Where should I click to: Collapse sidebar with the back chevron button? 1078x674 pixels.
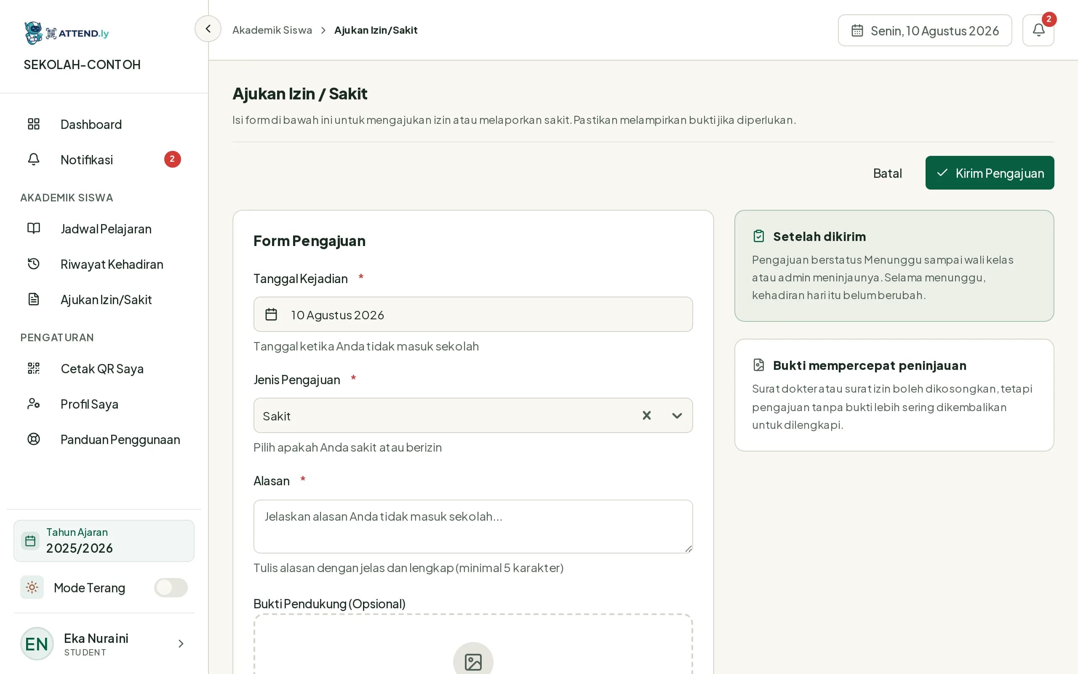[x=208, y=29]
